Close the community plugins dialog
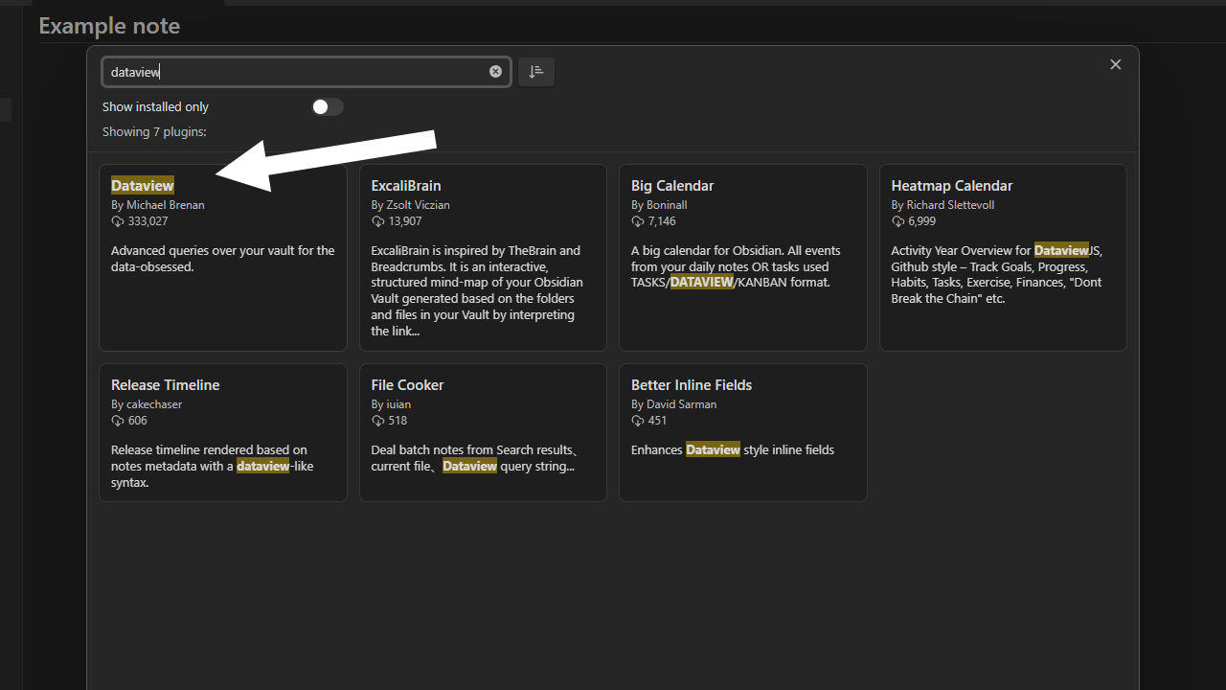Viewport: 1226px width, 690px height. pyautogui.click(x=1115, y=64)
